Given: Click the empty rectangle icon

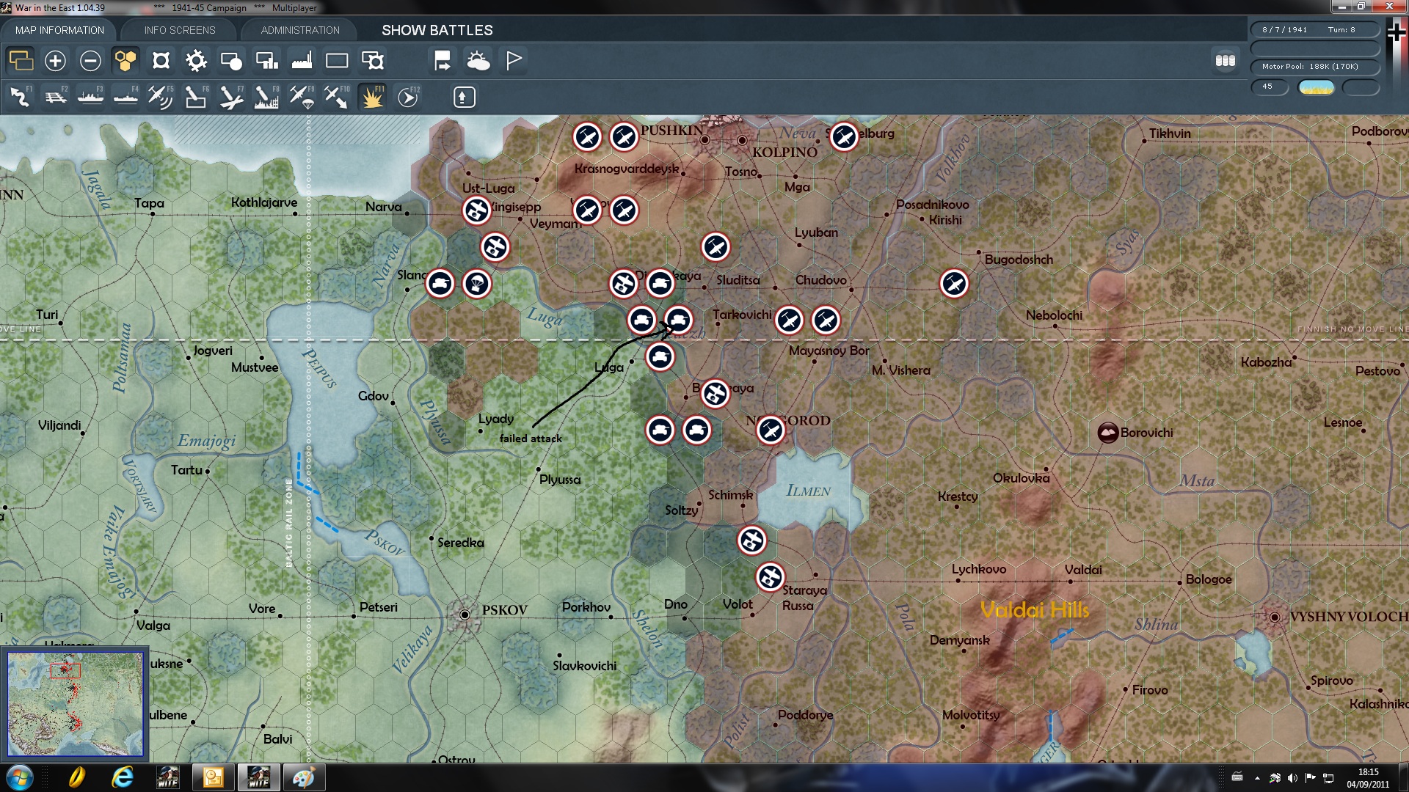Looking at the screenshot, I should (337, 60).
